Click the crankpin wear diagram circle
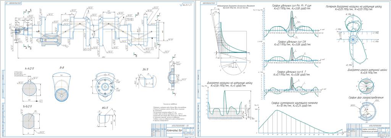 tap(365, 86)
